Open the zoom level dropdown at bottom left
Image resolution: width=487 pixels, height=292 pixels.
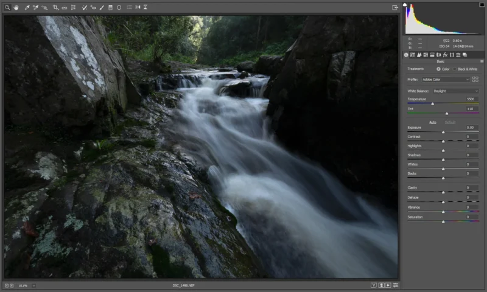[x=33, y=285]
